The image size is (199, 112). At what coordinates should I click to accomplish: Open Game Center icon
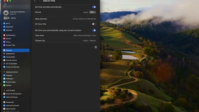point(4,109)
